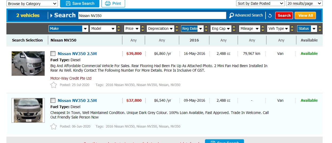Click the sort arrows beside Reg Date
Viewport: 332px width, 143px height.
pos(206,28)
